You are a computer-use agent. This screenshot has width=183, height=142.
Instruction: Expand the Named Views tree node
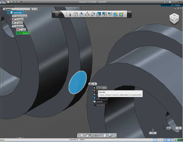pyautogui.click(x=10, y=16)
